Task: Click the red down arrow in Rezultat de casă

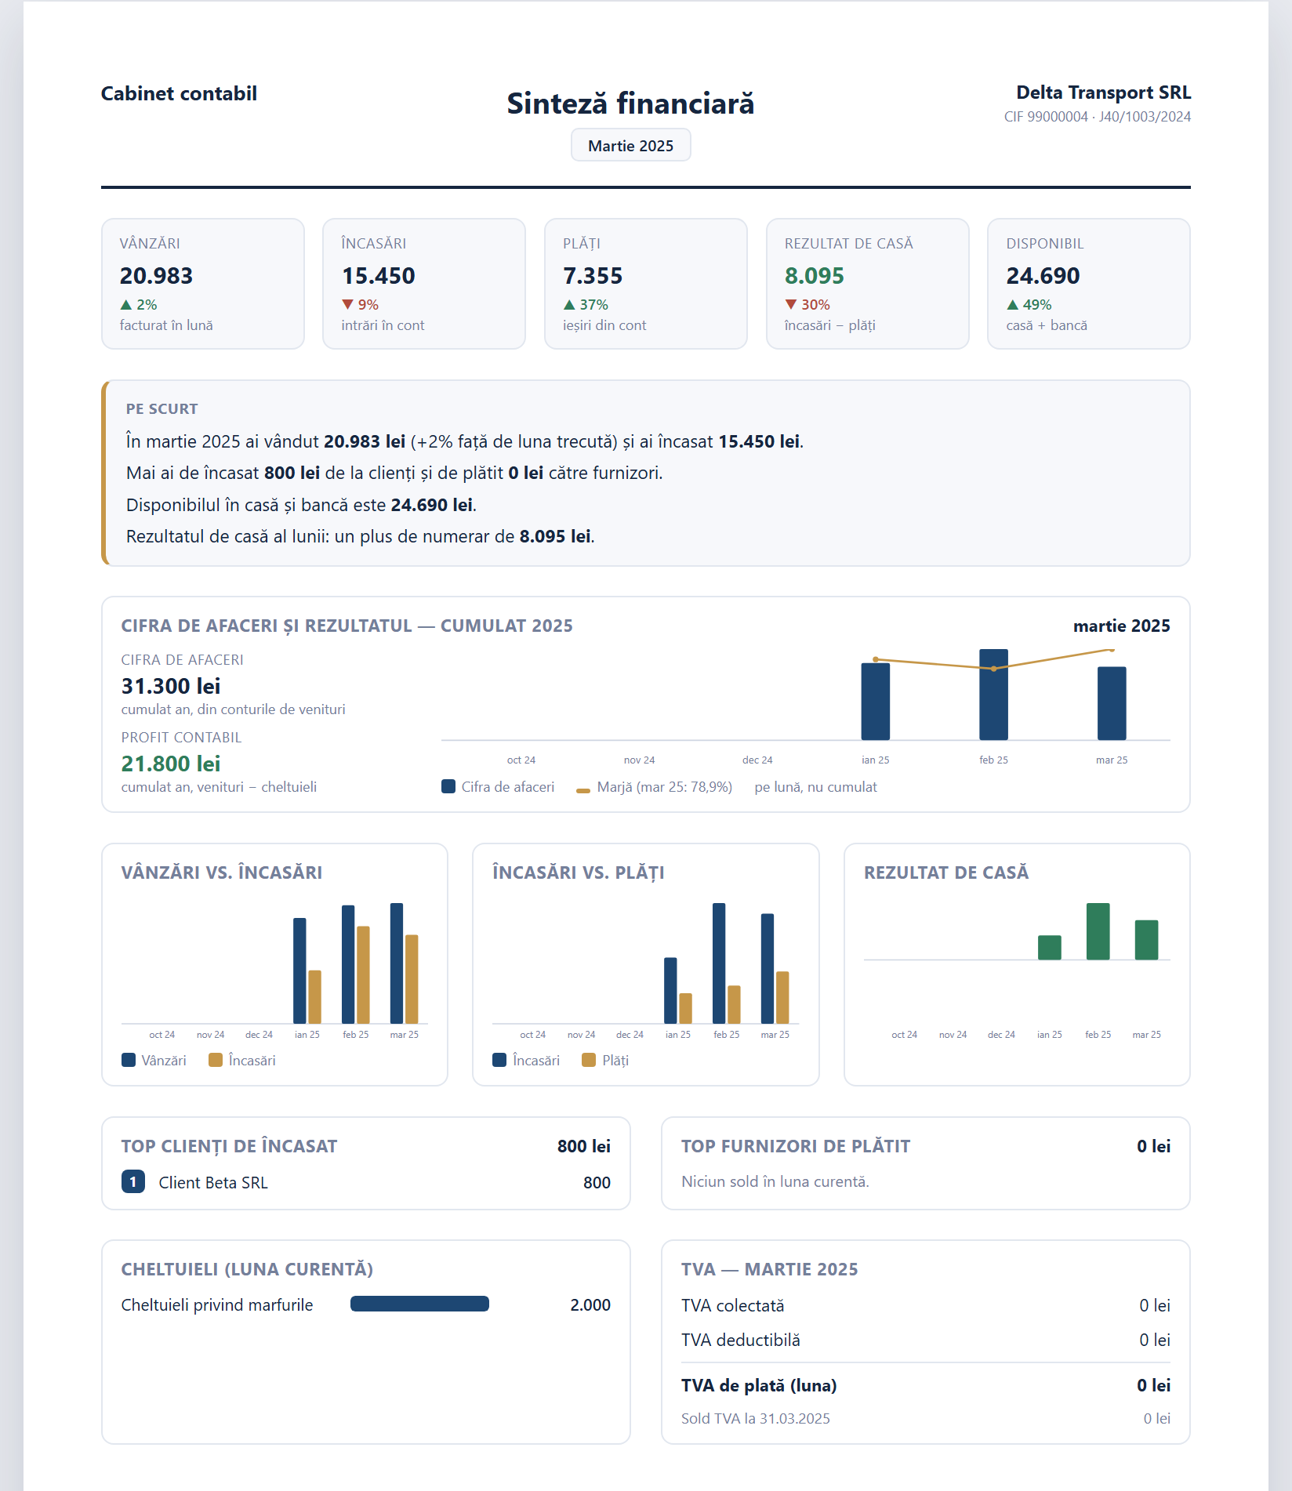Action: pyautogui.click(x=791, y=305)
